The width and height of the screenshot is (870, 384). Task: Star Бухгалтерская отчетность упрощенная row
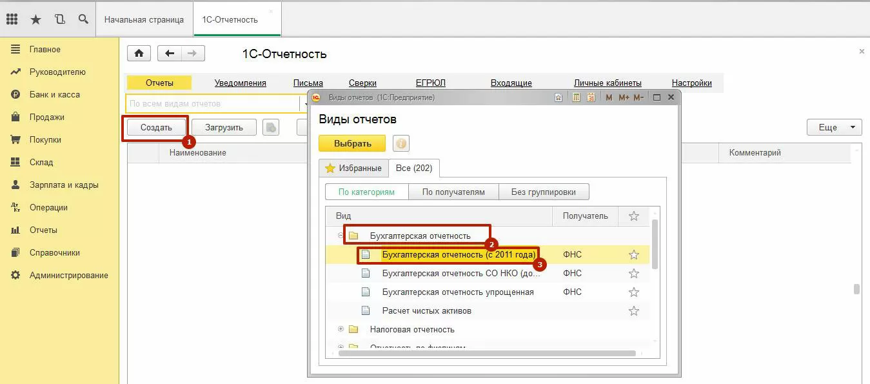click(x=633, y=292)
